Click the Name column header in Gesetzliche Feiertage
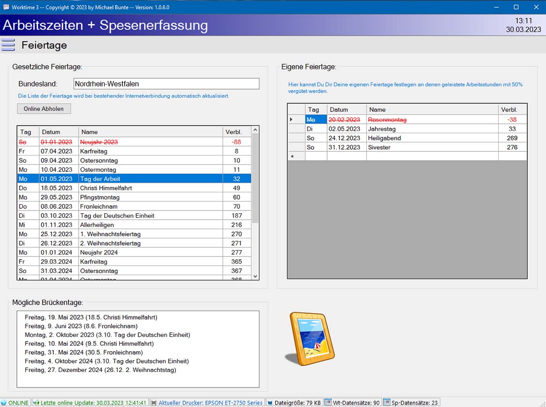Viewport: 546px width, 407px height. click(x=151, y=132)
